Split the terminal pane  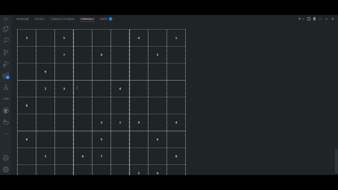(x=309, y=19)
